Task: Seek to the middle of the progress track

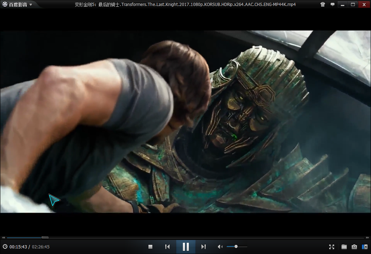Action: coord(185,237)
